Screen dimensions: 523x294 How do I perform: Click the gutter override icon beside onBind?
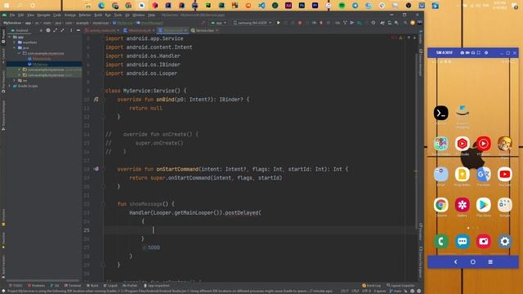(96, 100)
